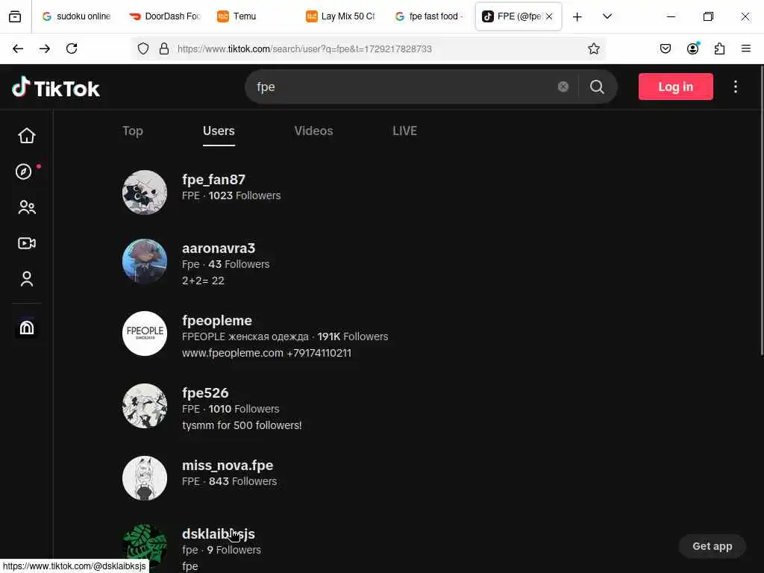Focus the TikTok search field
This screenshot has width=764, height=573.
tap(404, 87)
